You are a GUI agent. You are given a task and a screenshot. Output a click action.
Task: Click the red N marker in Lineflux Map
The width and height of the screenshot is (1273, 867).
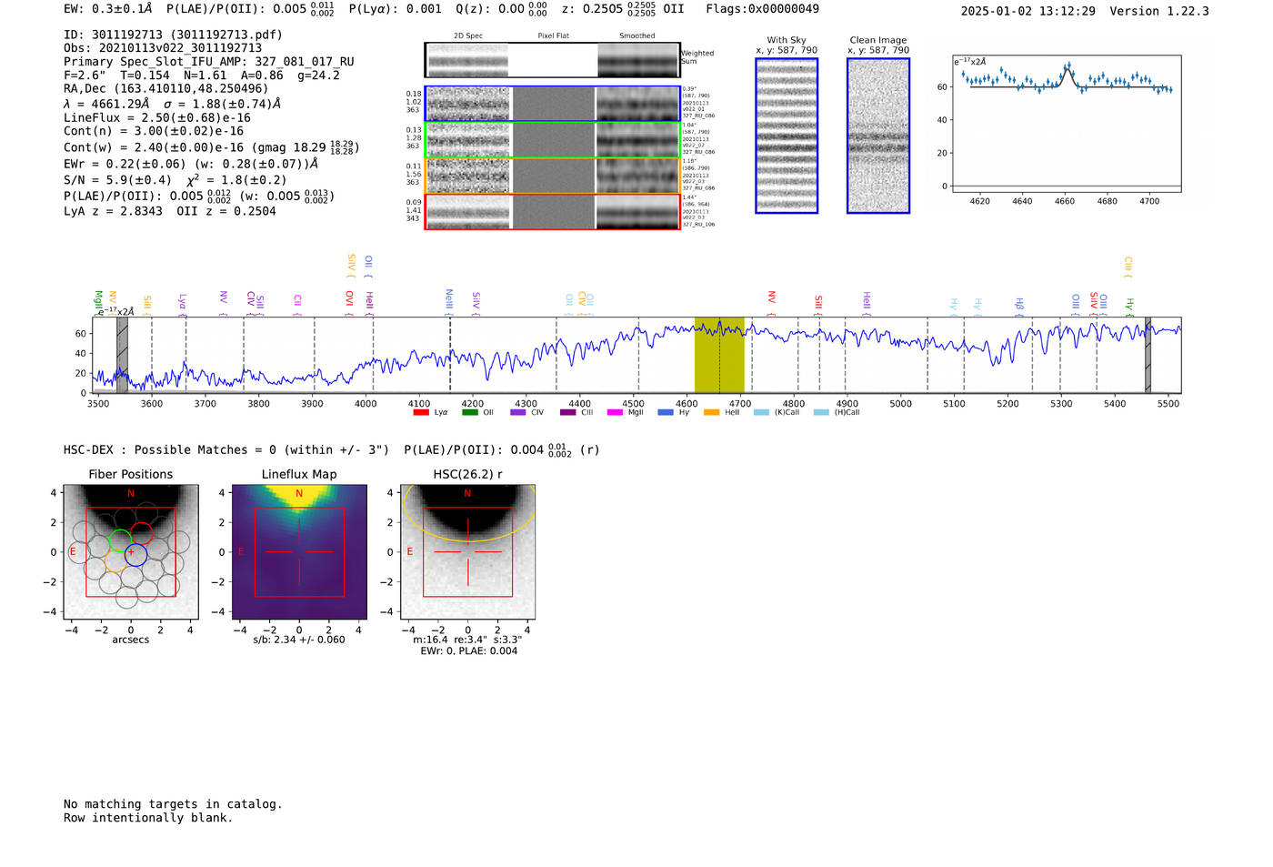tap(299, 494)
